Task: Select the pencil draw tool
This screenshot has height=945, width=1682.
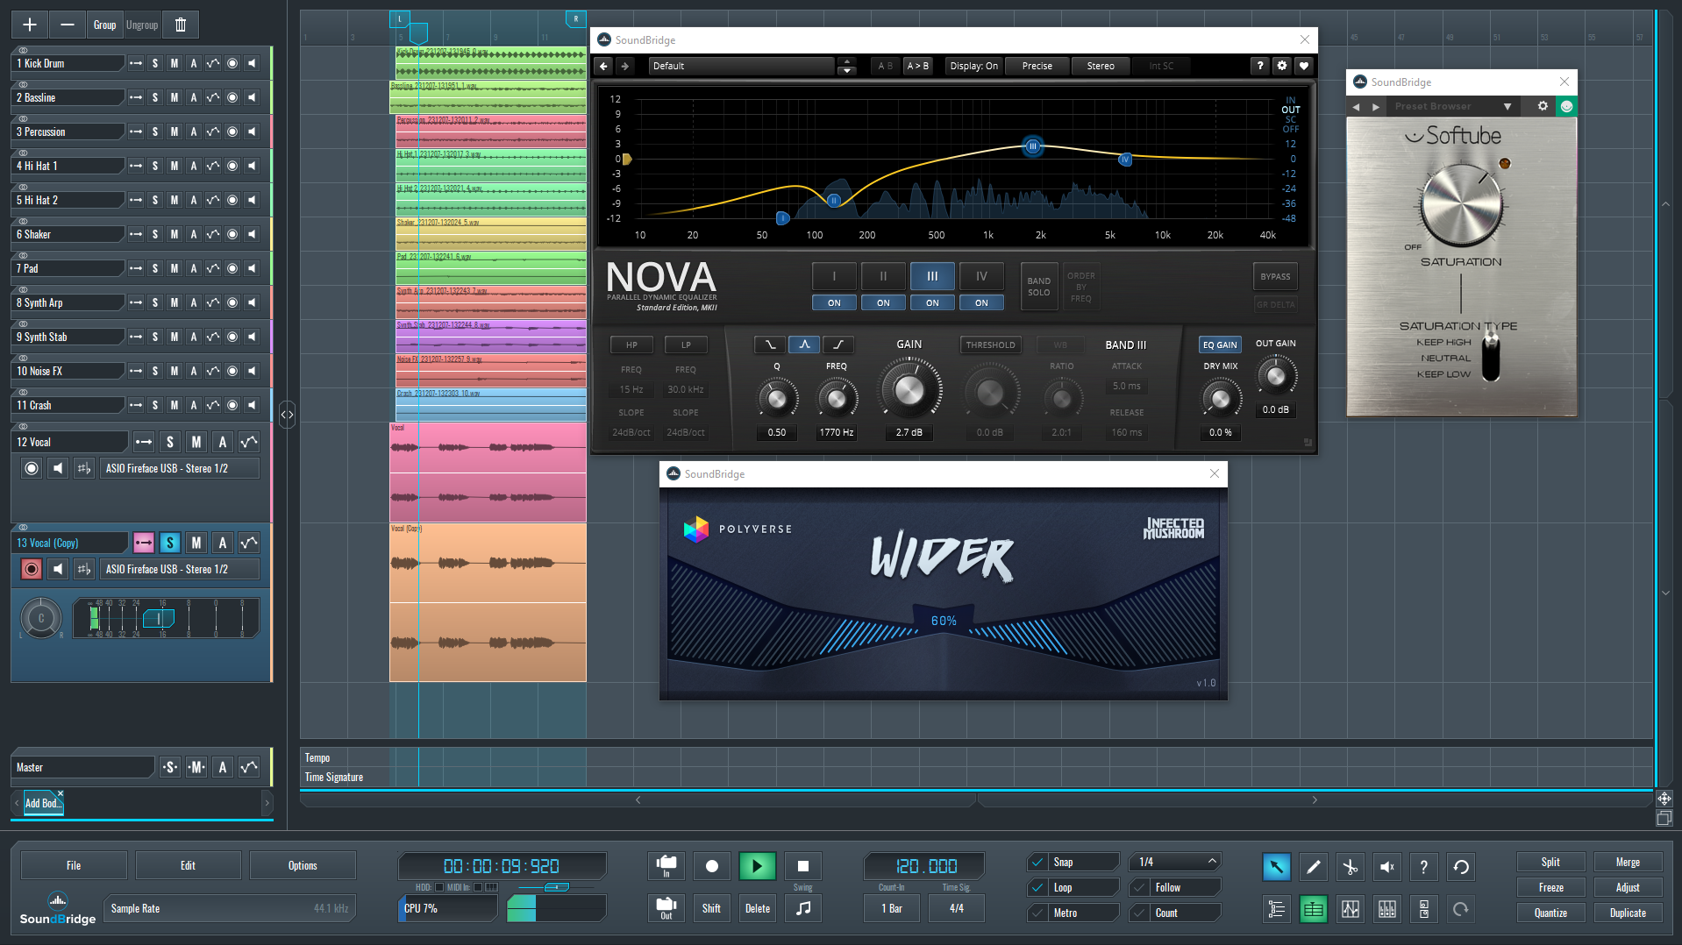Action: (x=1313, y=867)
